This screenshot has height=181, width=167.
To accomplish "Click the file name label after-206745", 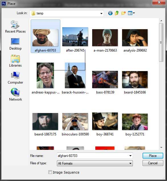I will 75,50.
